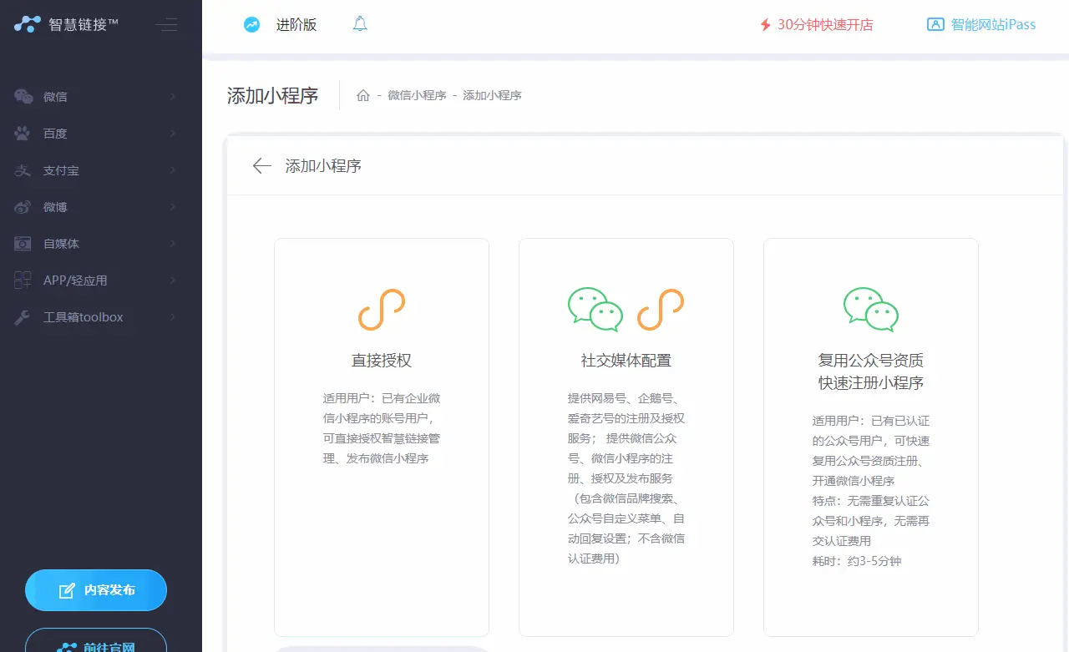Collapse the sidebar using the hamburger icon
This screenshot has height=652, width=1069.
click(166, 25)
